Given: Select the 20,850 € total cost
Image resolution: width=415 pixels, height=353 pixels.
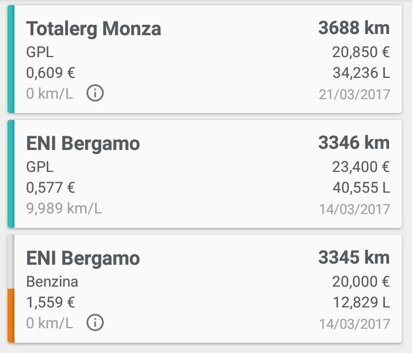Looking at the screenshot, I should click(361, 52).
